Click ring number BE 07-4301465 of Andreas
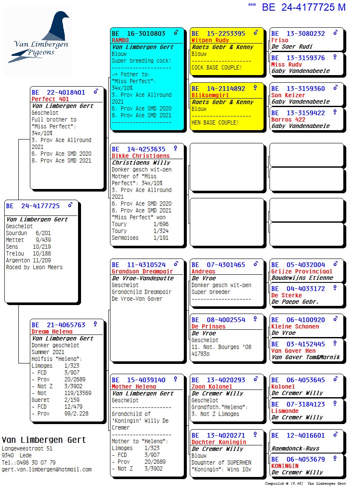This screenshot has height=500, width=348. (218, 265)
